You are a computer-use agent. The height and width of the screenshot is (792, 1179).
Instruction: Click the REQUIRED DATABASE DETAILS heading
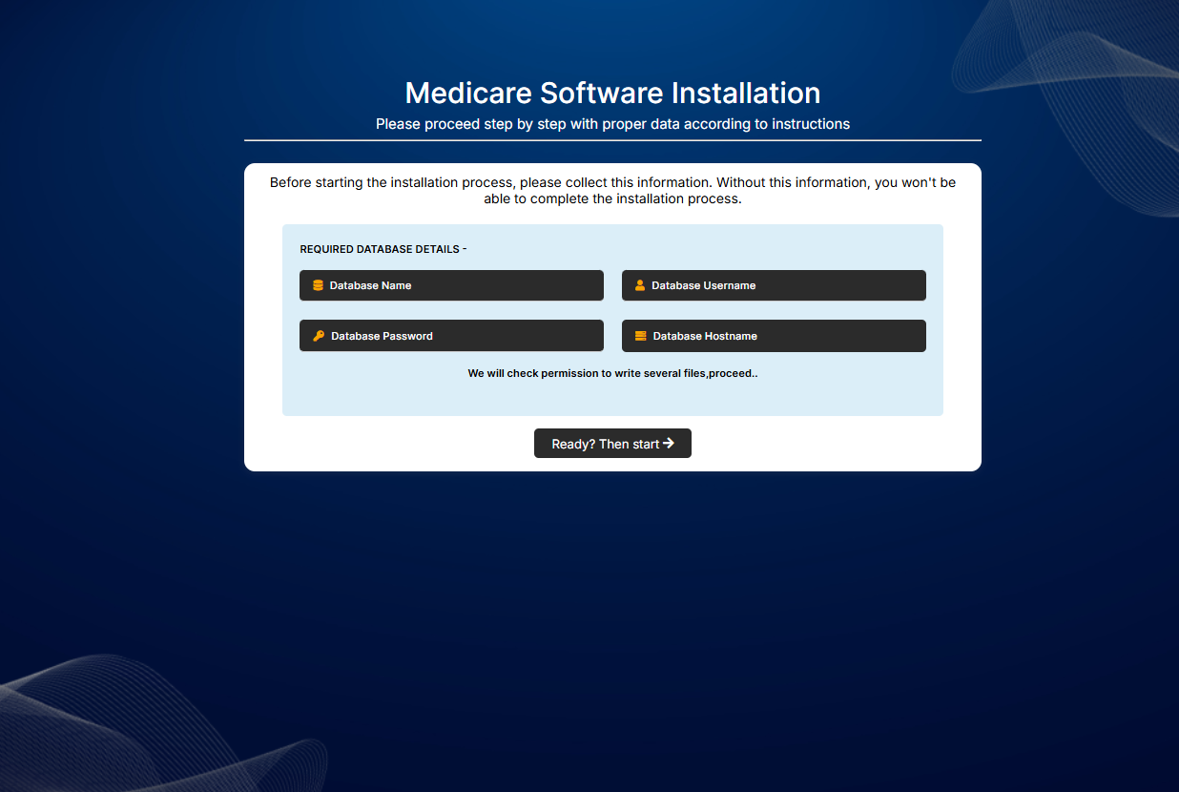[383, 249]
